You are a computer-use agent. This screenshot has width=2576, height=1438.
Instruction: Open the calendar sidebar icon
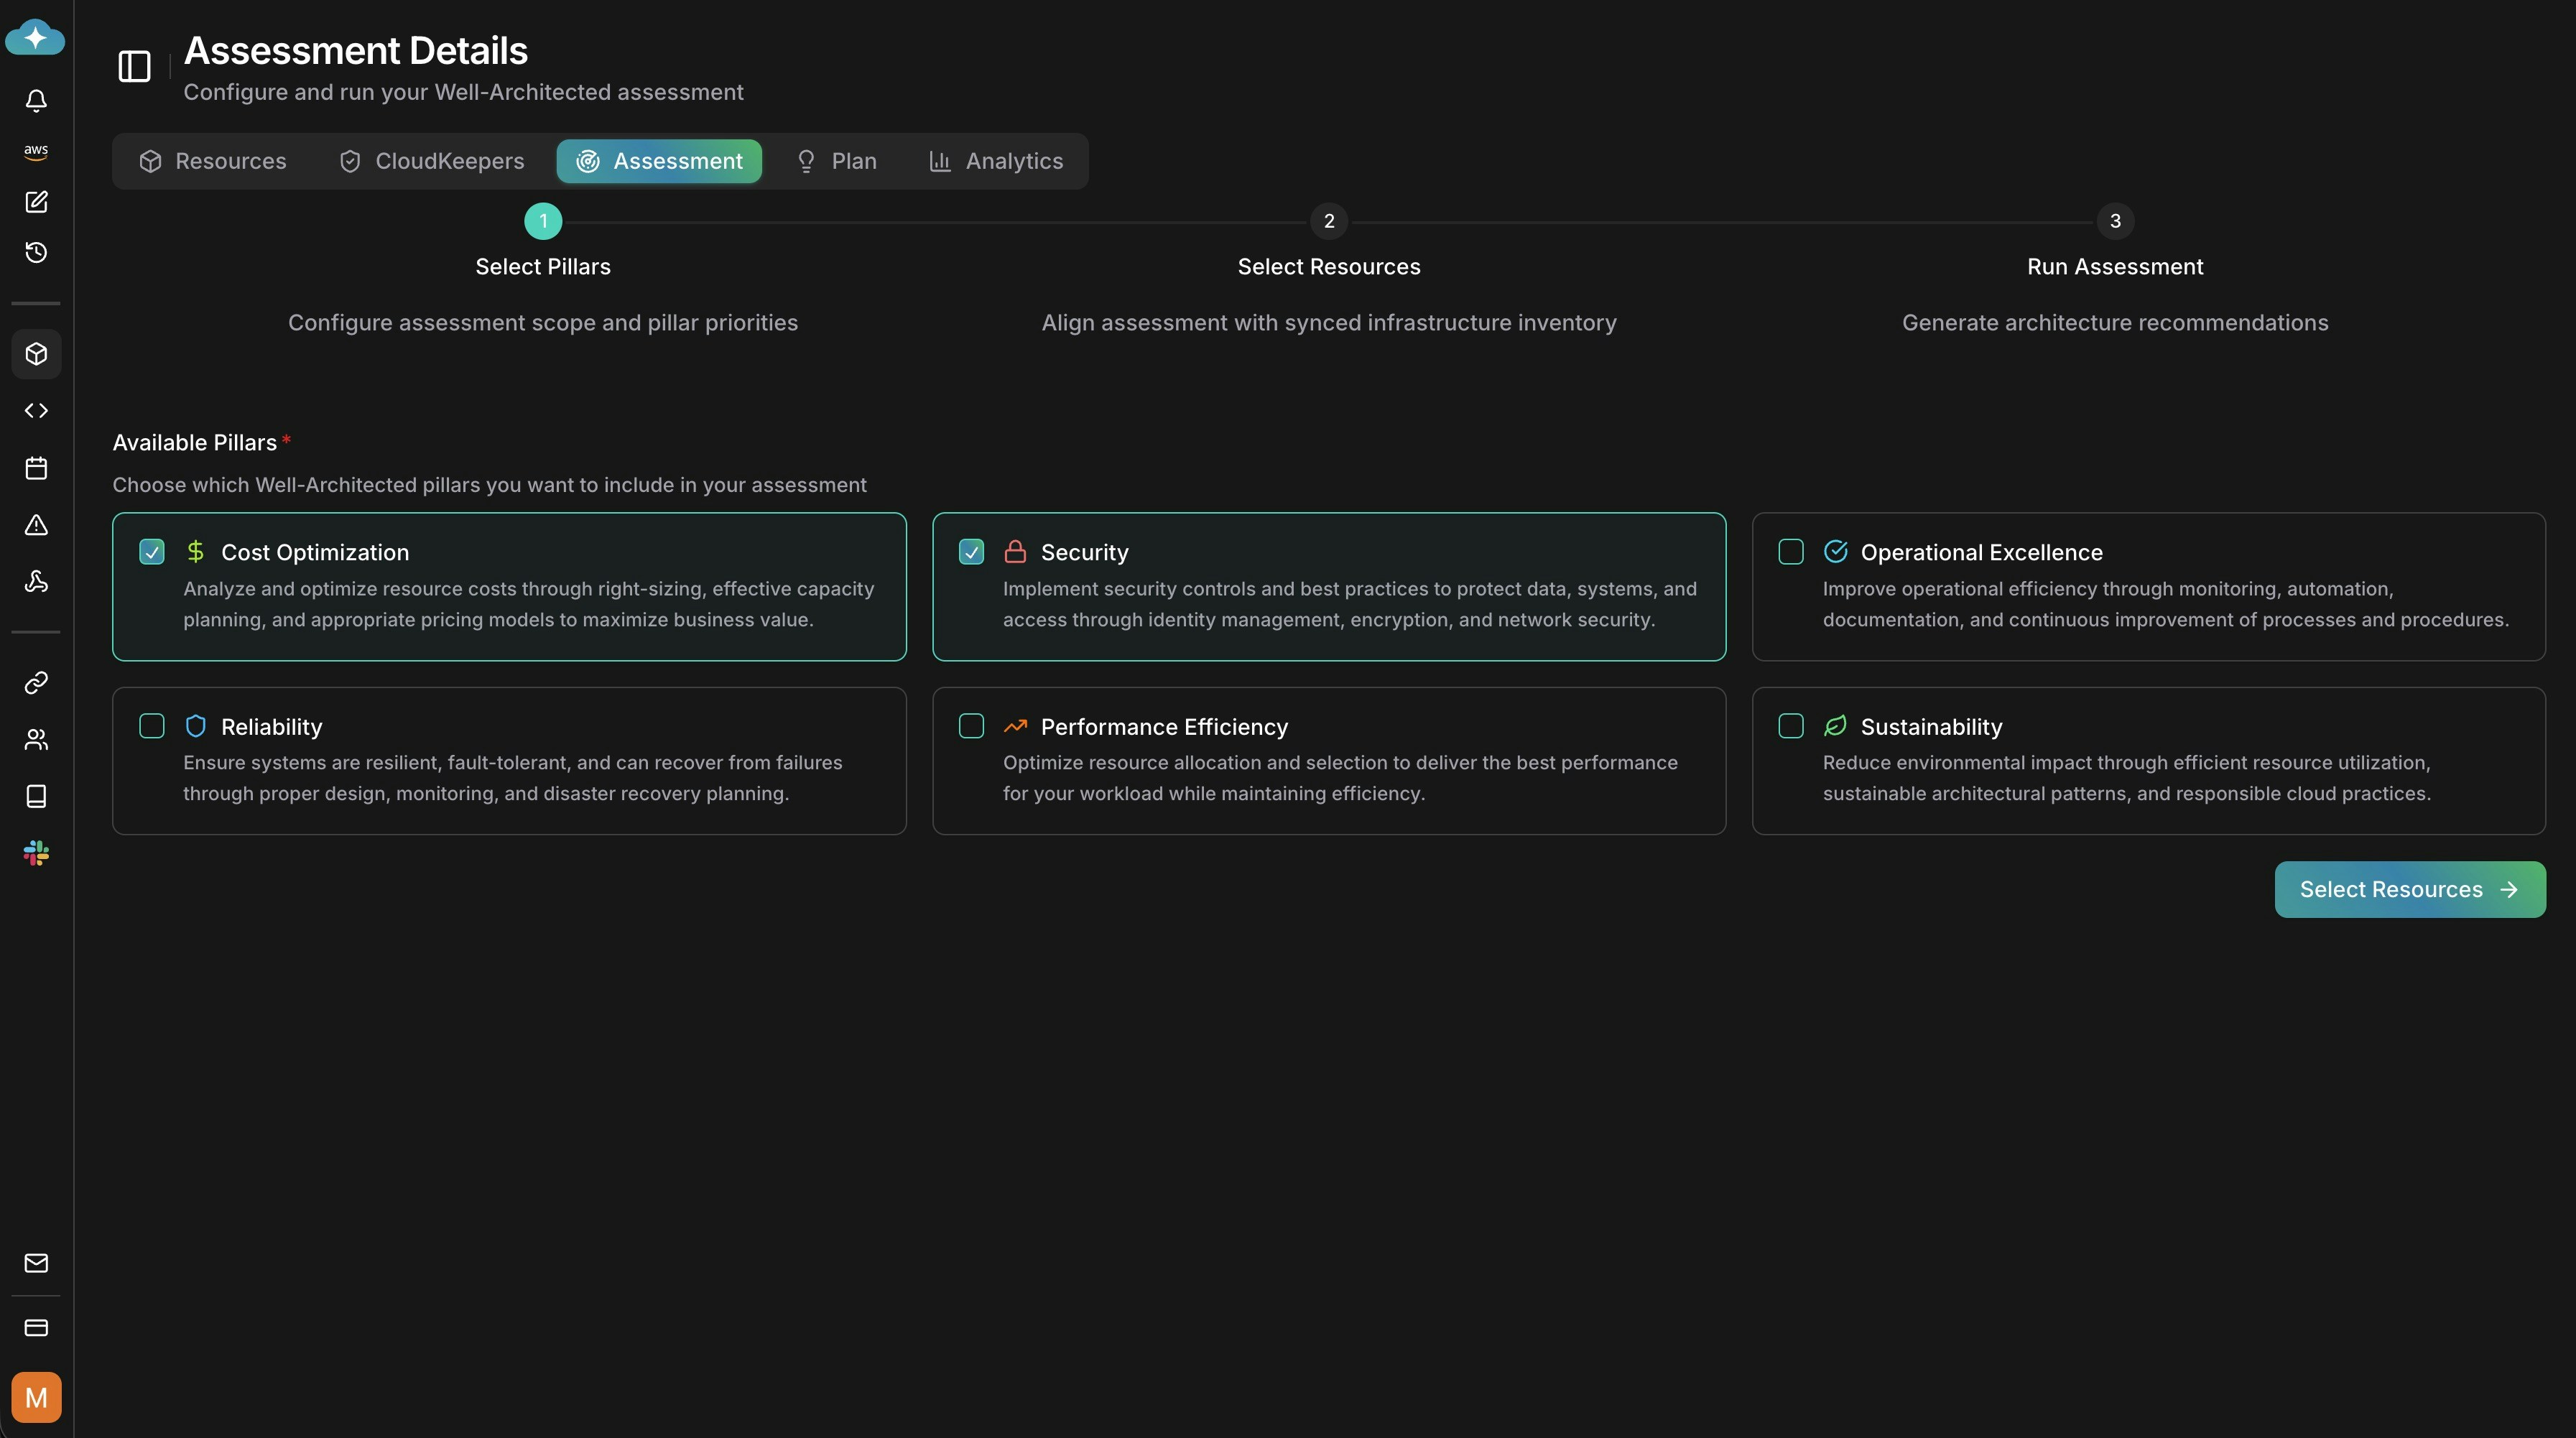(36, 468)
